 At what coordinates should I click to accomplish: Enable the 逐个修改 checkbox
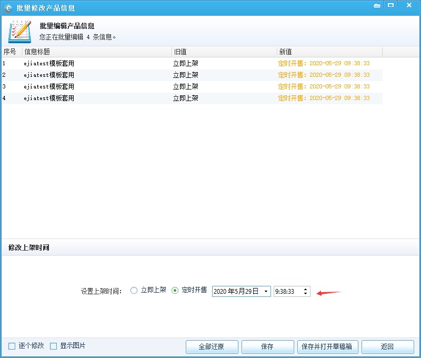[12, 346]
